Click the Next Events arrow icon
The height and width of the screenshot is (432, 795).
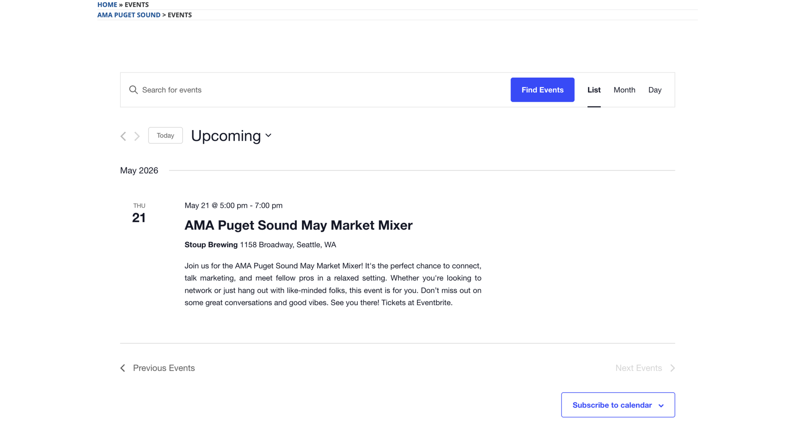[x=672, y=368]
